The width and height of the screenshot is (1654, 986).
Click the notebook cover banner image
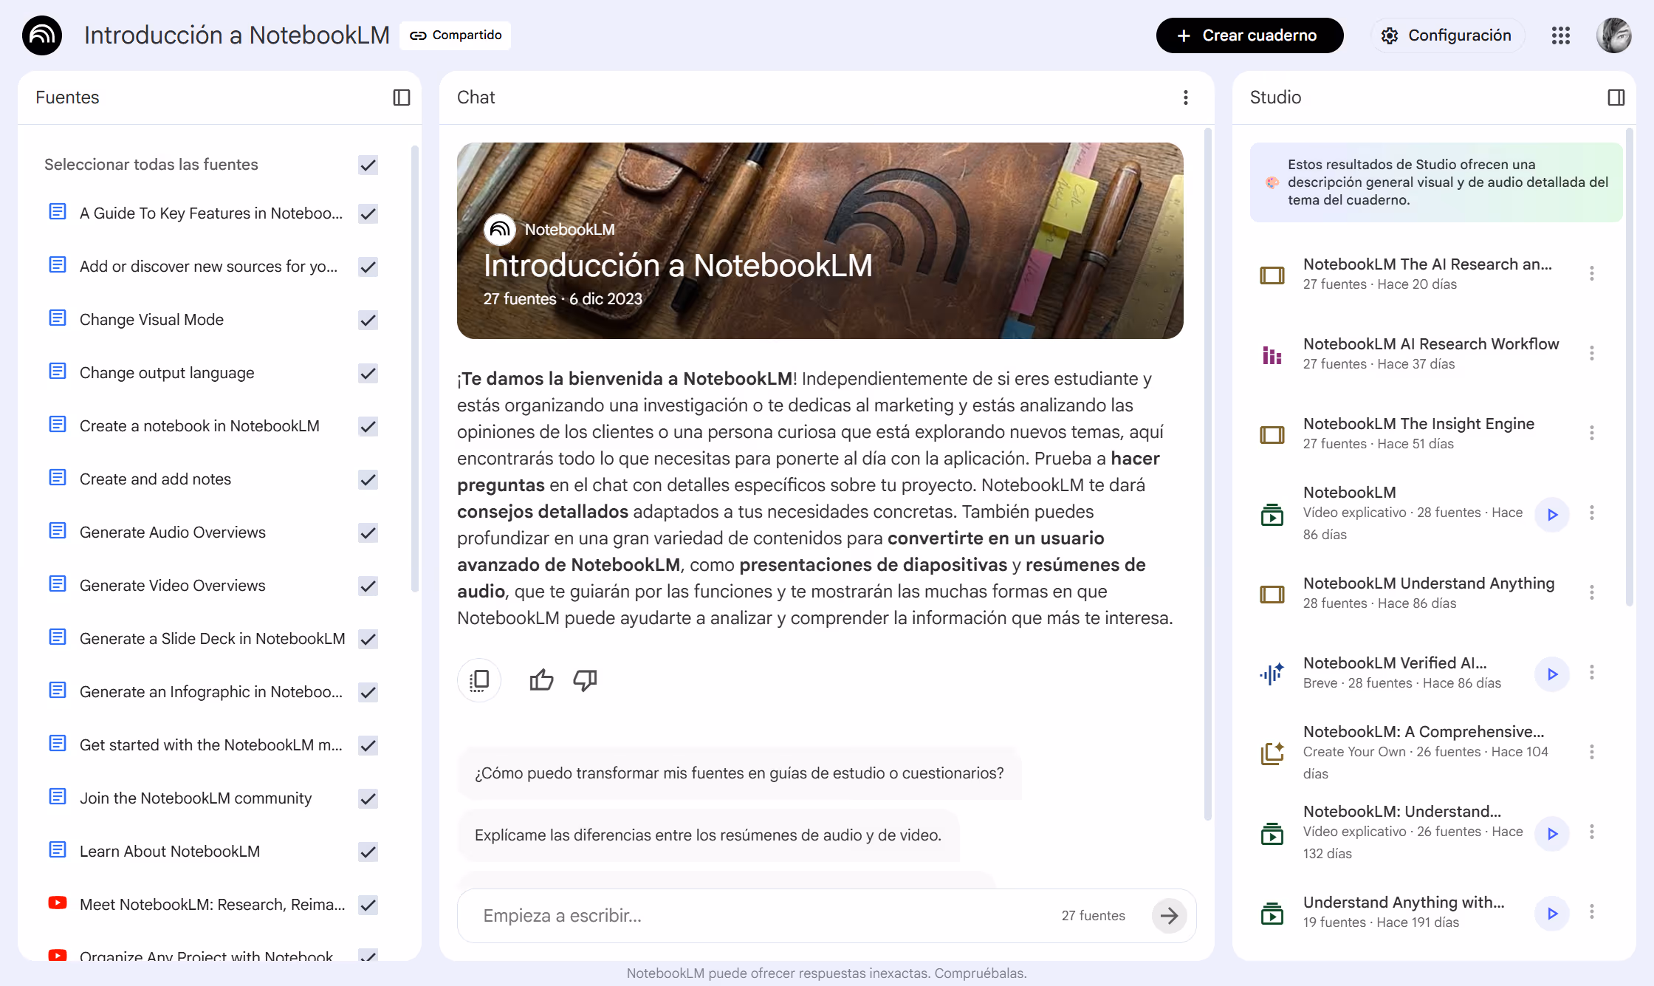[x=820, y=241]
